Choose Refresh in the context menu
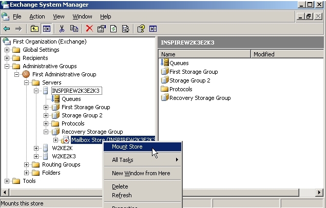326x208 pixels. (x=143, y=195)
